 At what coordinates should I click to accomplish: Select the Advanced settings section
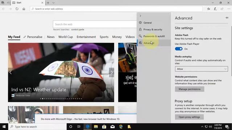(154, 43)
